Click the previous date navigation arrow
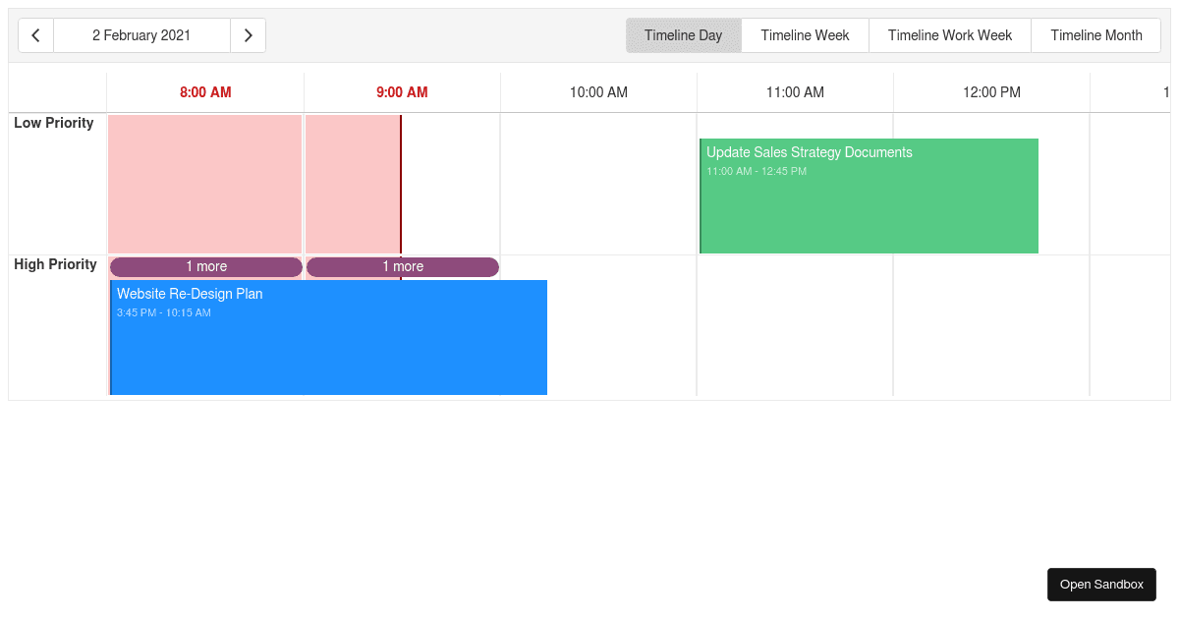The width and height of the screenshot is (1179, 619). point(35,34)
